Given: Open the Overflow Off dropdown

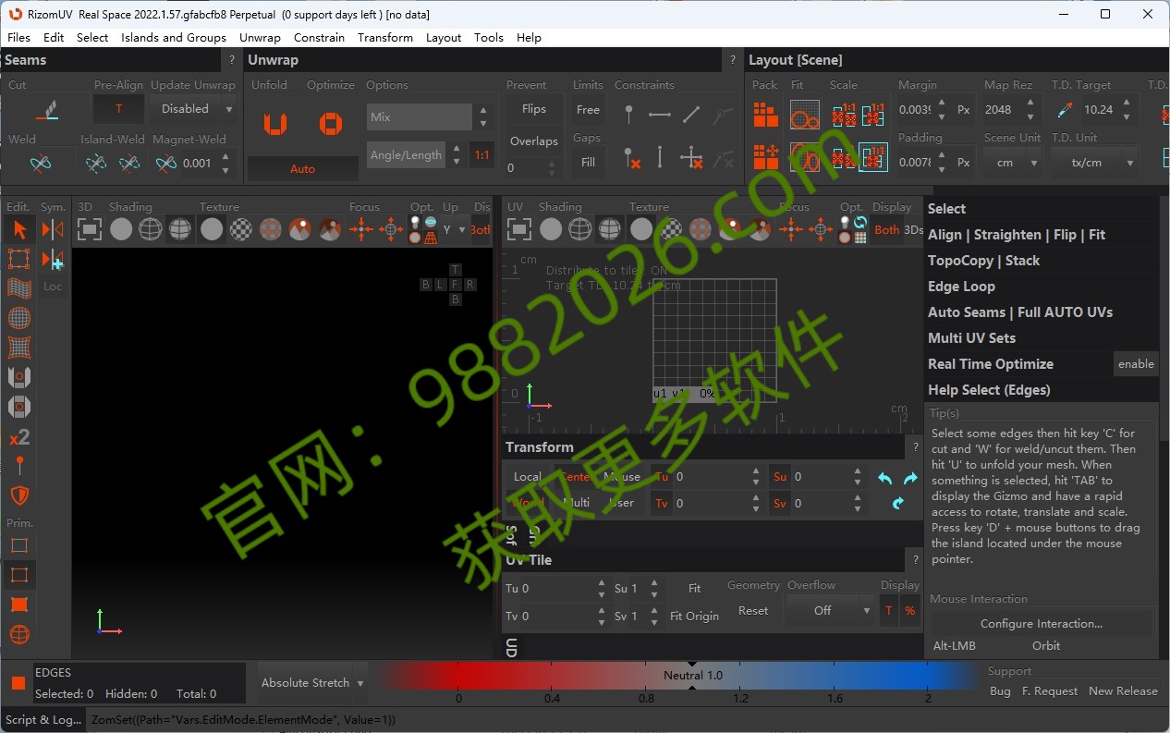Looking at the screenshot, I should [x=830, y=610].
